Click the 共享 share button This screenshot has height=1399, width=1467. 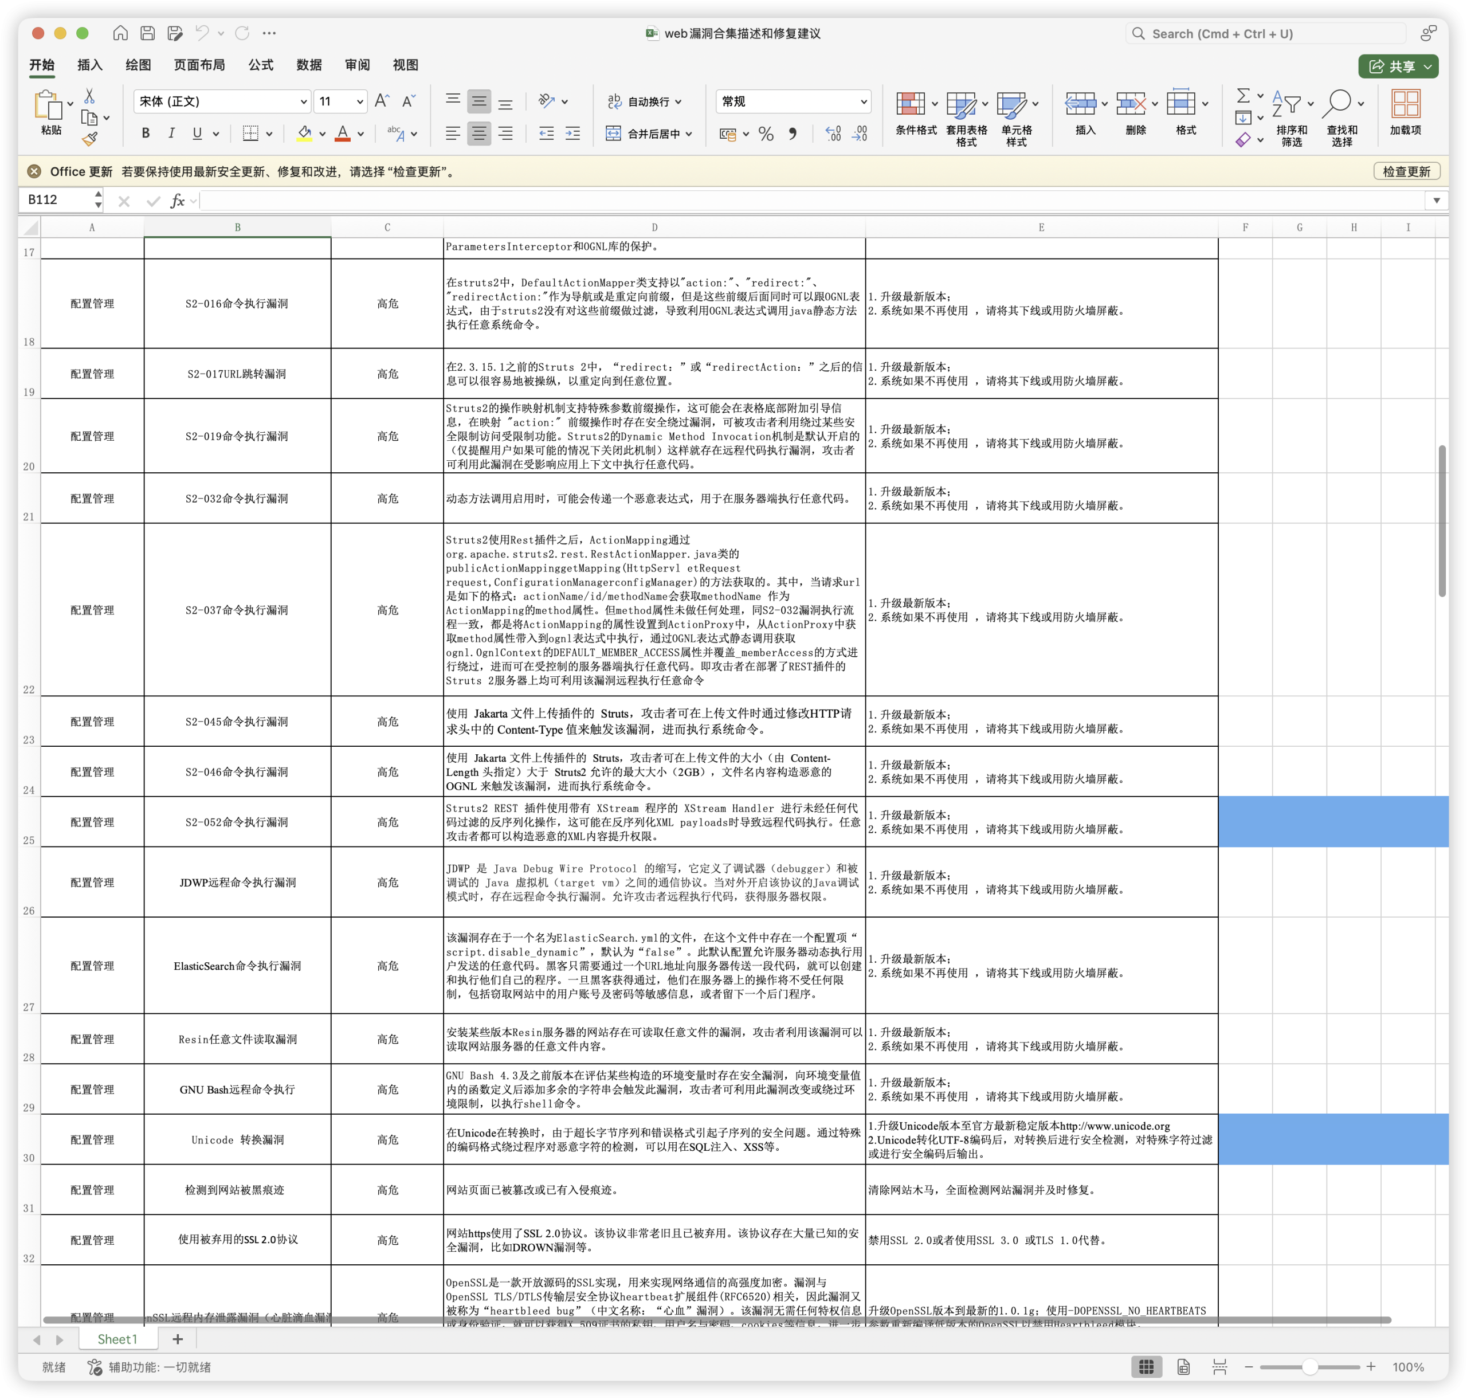(x=1398, y=66)
